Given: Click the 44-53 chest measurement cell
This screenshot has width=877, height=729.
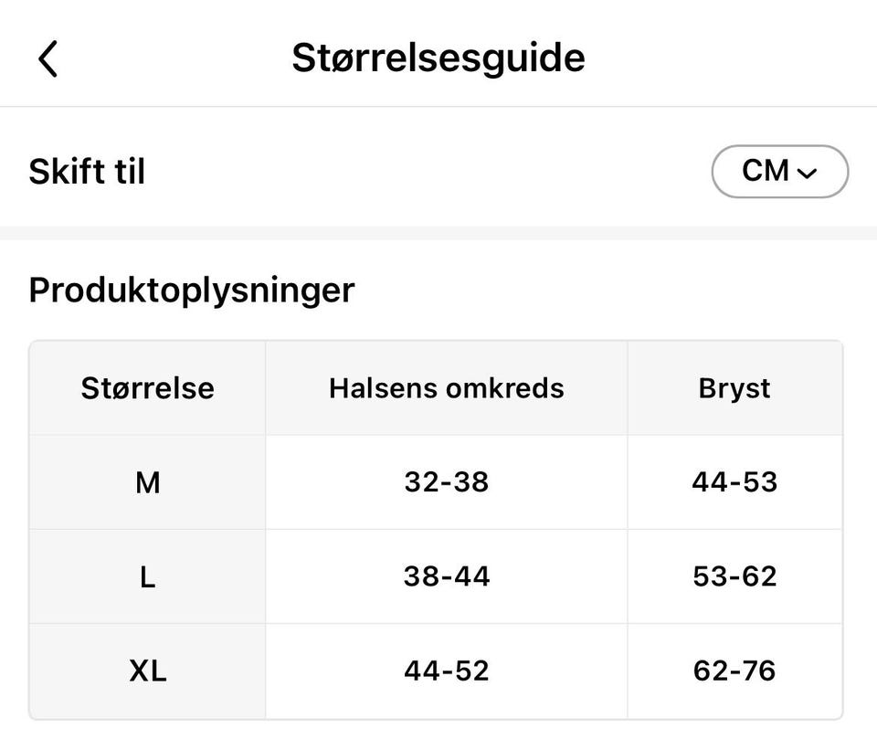Looking at the screenshot, I should click(x=734, y=482).
